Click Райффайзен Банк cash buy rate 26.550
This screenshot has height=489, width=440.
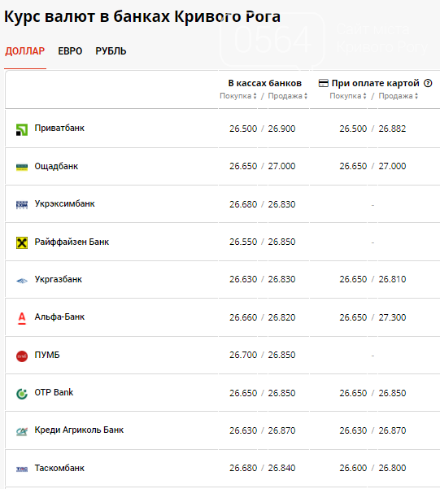pyautogui.click(x=243, y=242)
